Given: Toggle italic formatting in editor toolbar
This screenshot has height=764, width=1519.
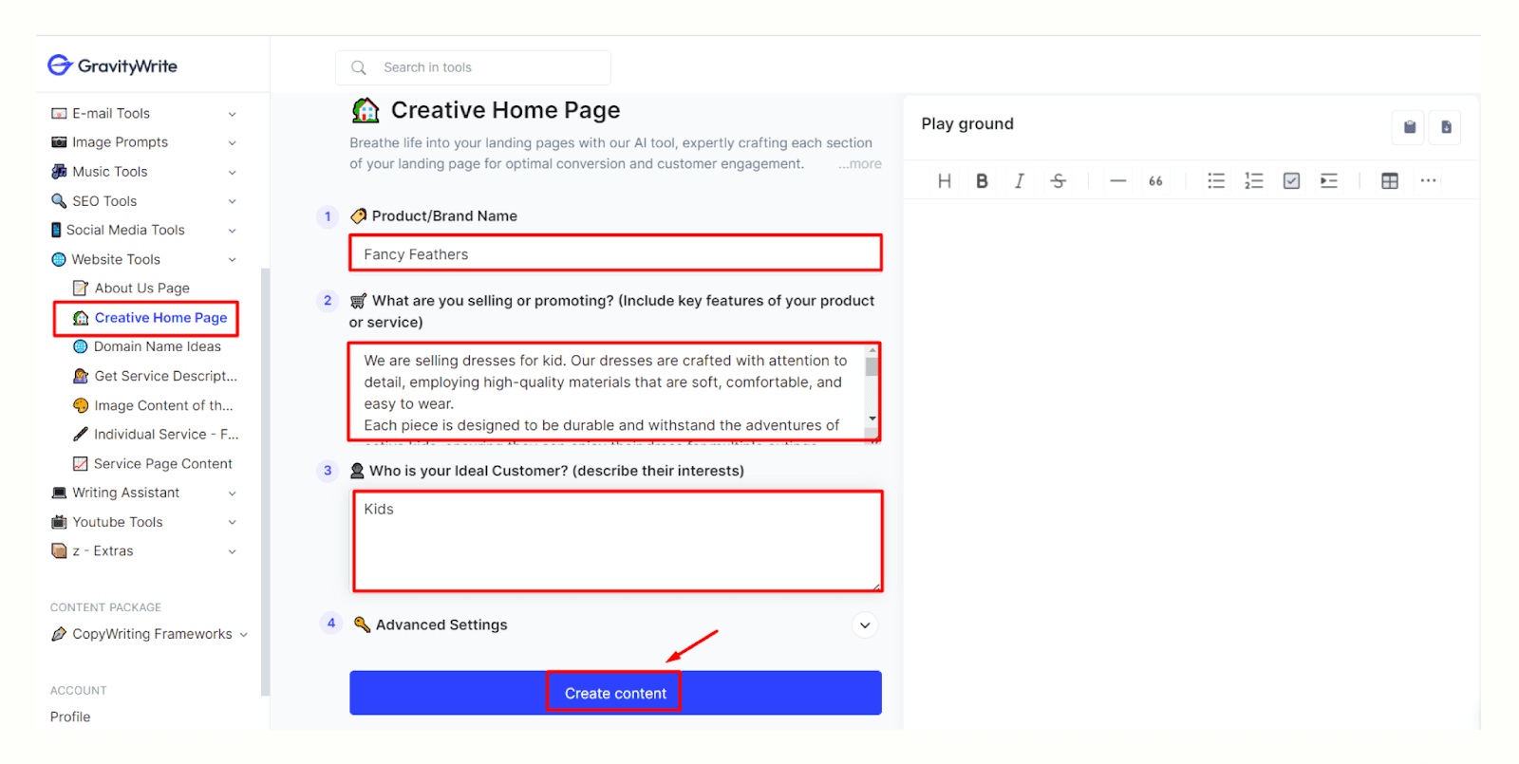Looking at the screenshot, I should click(x=1019, y=181).
